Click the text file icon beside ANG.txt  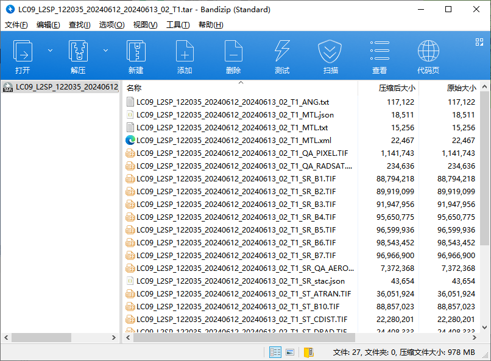(130, 102)
